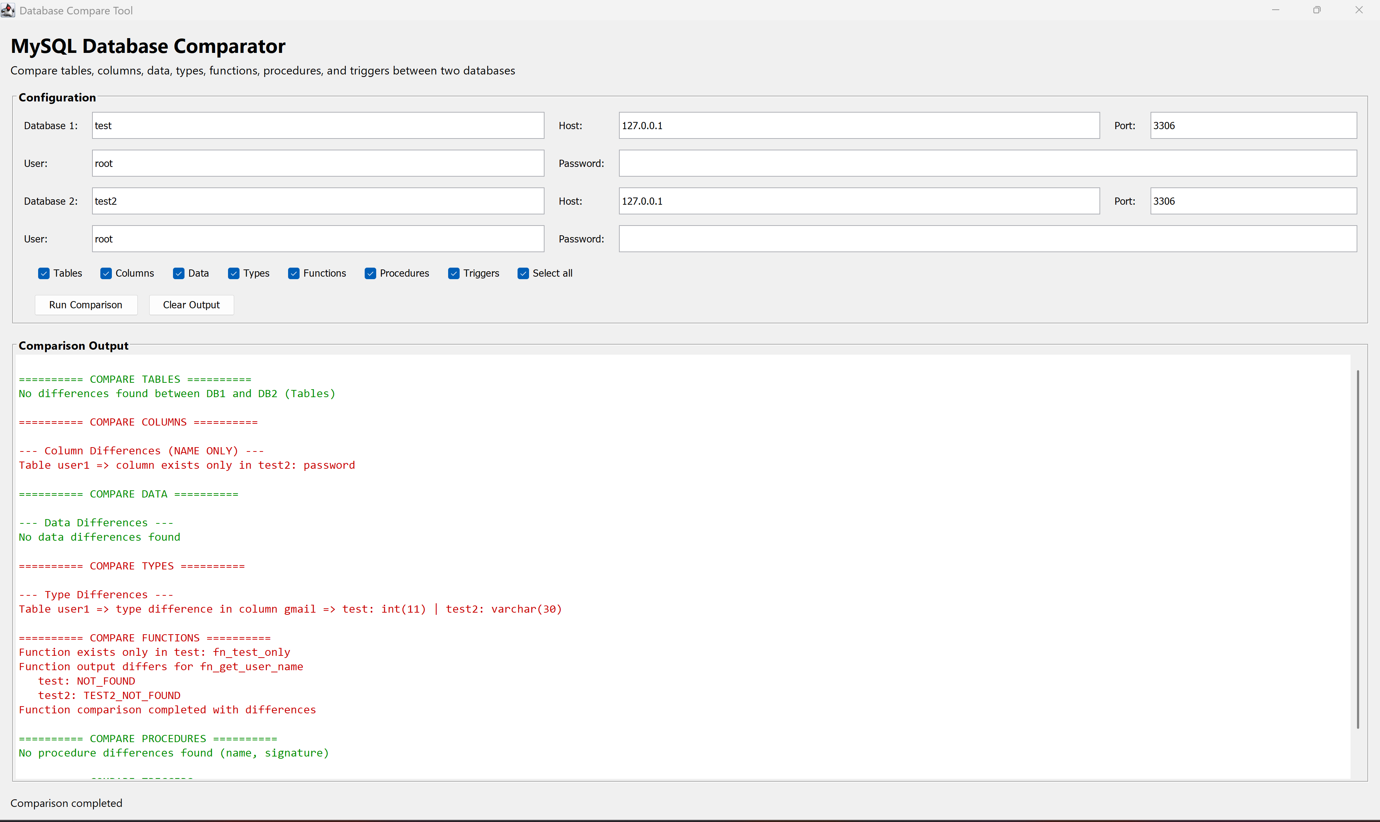Click the COMPARE COLUMNS header line

click(138, 422)
